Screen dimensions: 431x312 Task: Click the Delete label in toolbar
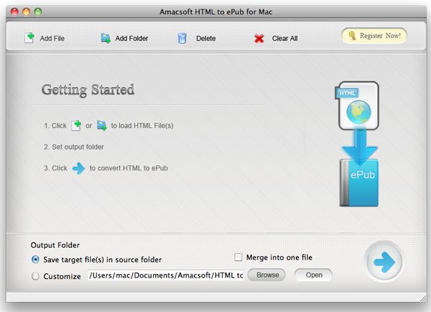click(x=206, y=39)
